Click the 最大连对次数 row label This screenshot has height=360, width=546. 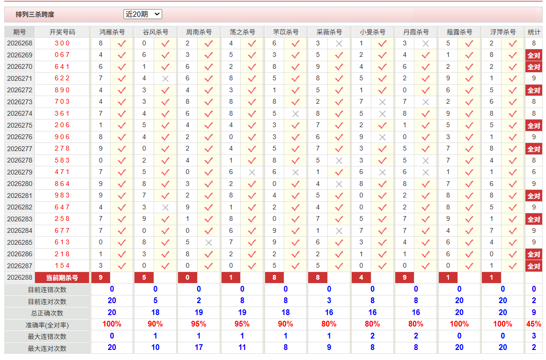tap(47, 348)
